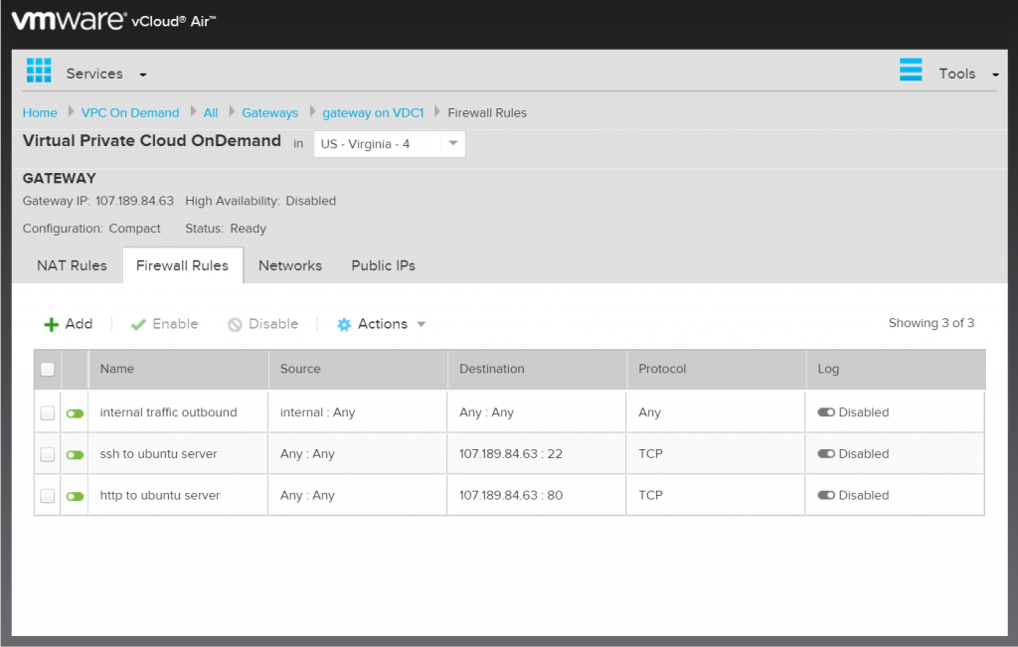Click destination cell '107.189.84.63 : 22'
This screenshot has height=647, width=1018.
511,454
